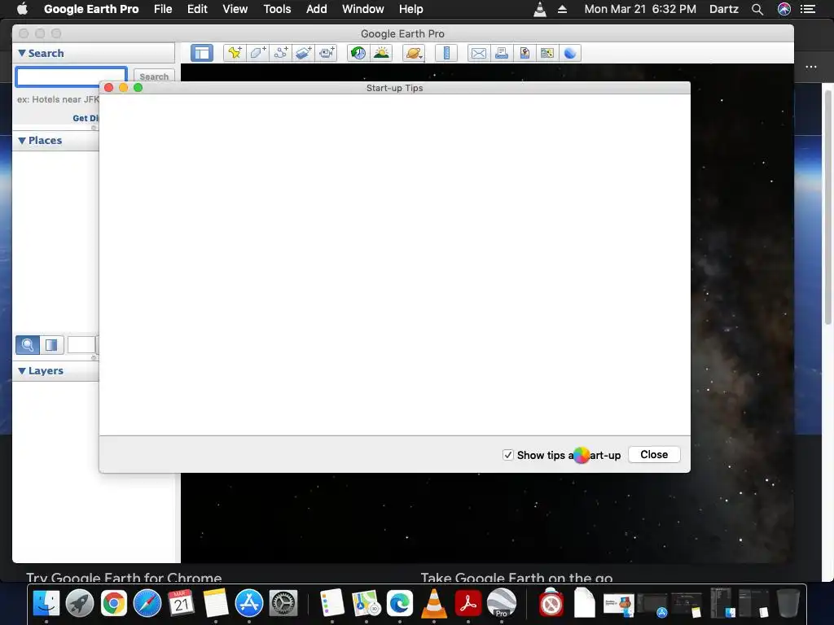Open the Apple menu
834x625 pixels.
coord(22,8)
